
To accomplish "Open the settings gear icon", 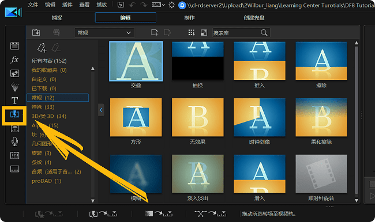I will pyautogui.click(x=171, y=5).
